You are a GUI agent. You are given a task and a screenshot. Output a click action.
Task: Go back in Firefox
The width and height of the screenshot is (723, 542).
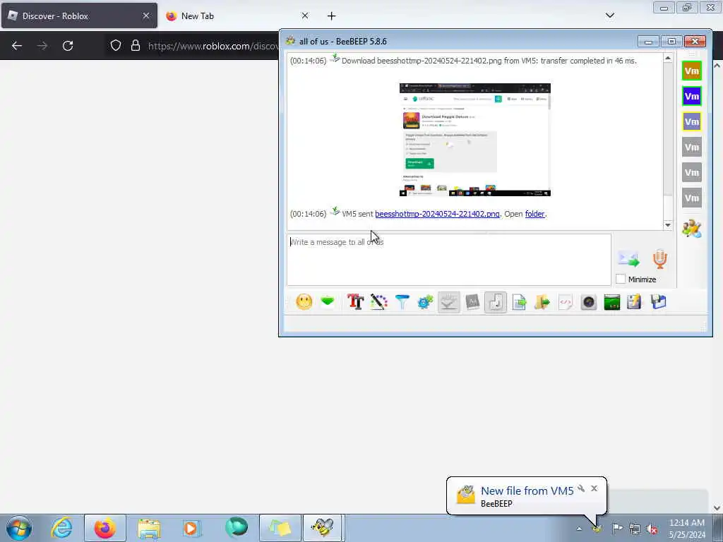(17, 46)
